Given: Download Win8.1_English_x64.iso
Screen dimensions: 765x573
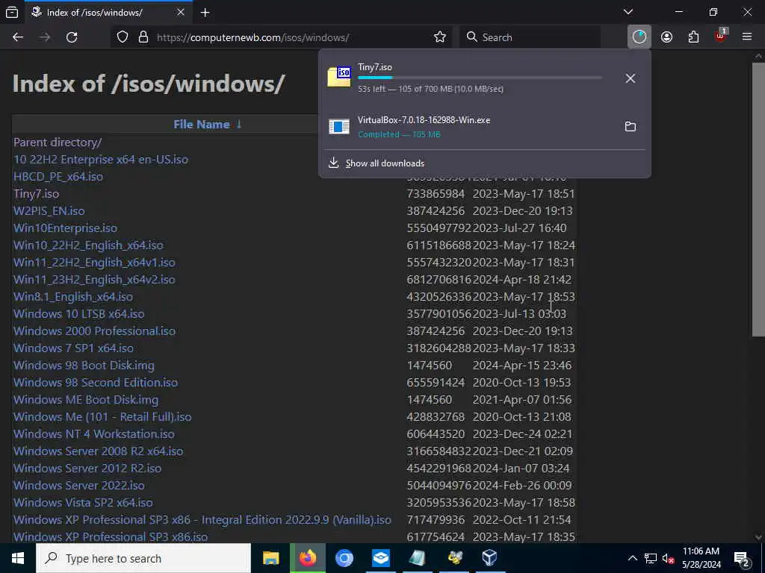Looking at the screenshot, I should (73, 297).
